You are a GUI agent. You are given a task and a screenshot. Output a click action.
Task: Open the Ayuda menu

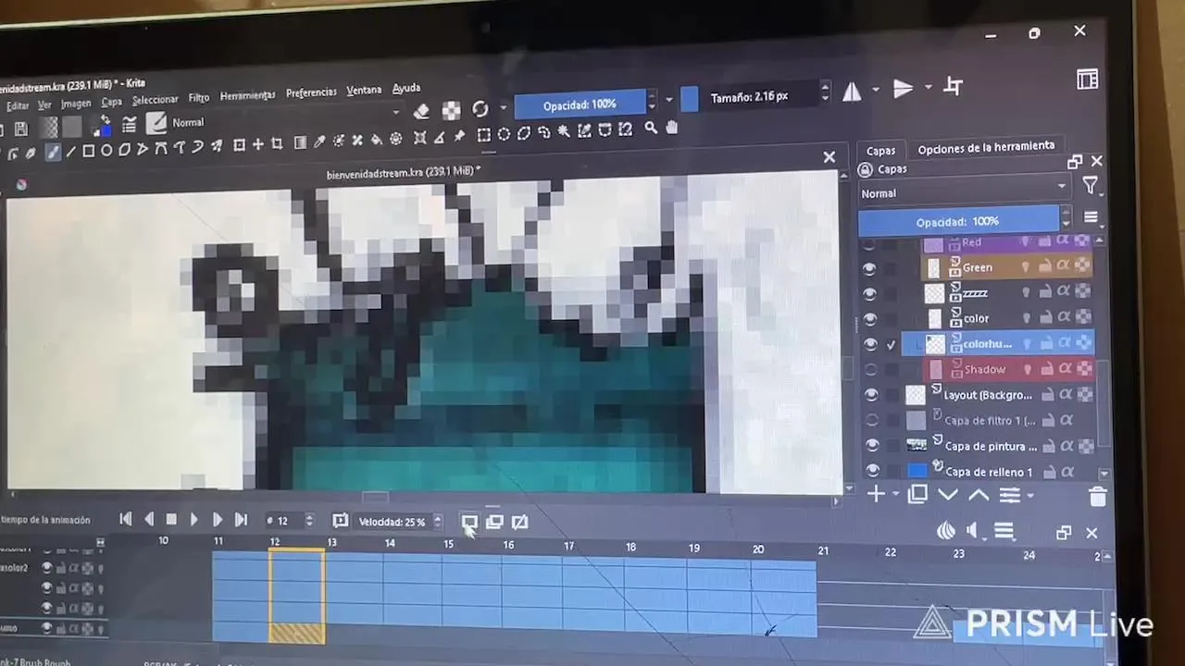pyautogui.click(x=406, y=89)
